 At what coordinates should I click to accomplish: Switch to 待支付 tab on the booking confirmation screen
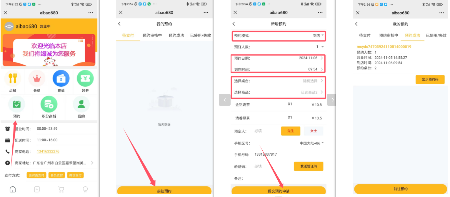coord(365,36)
